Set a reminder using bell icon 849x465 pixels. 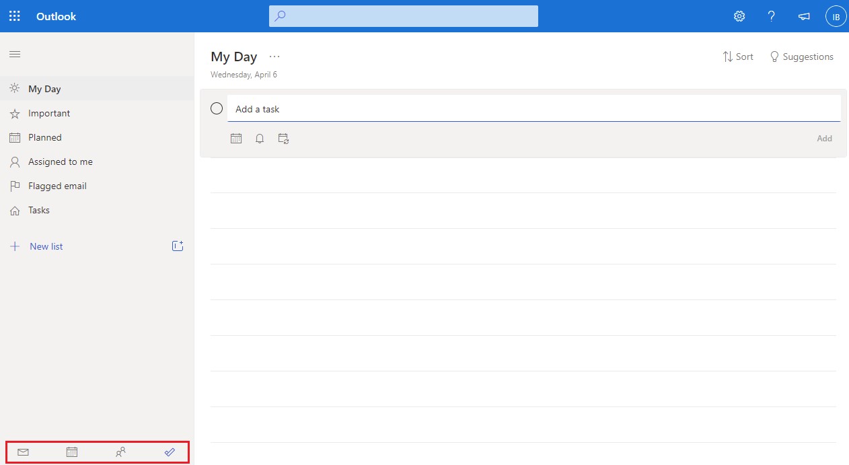[260, 139]
